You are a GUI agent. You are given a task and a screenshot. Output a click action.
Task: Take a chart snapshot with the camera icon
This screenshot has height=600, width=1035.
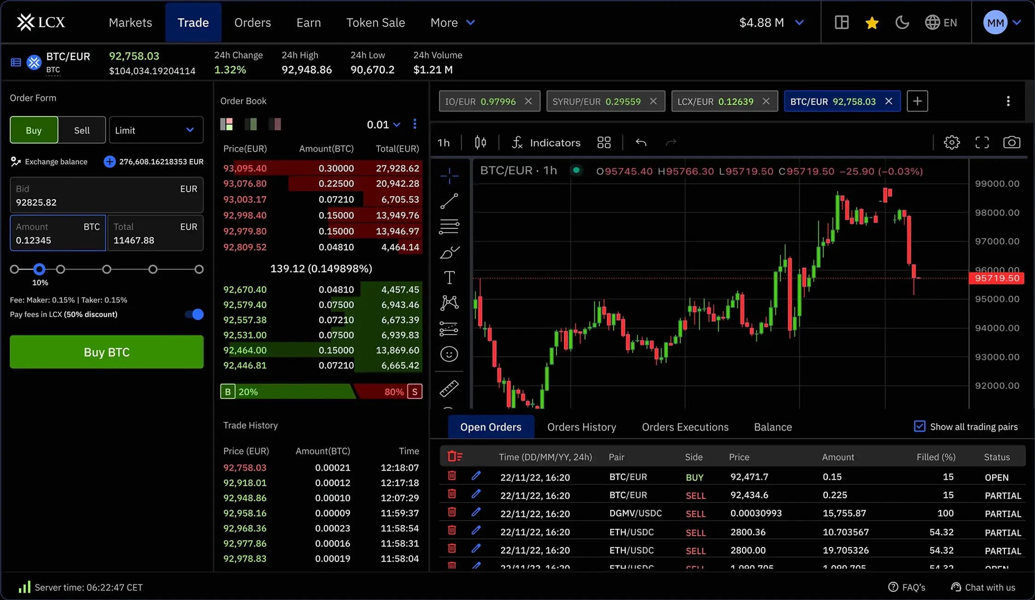[1012, 142]
